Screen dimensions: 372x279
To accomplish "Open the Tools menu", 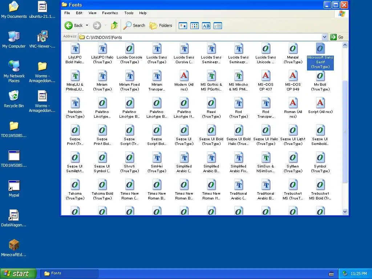I will tap(129, 13).
